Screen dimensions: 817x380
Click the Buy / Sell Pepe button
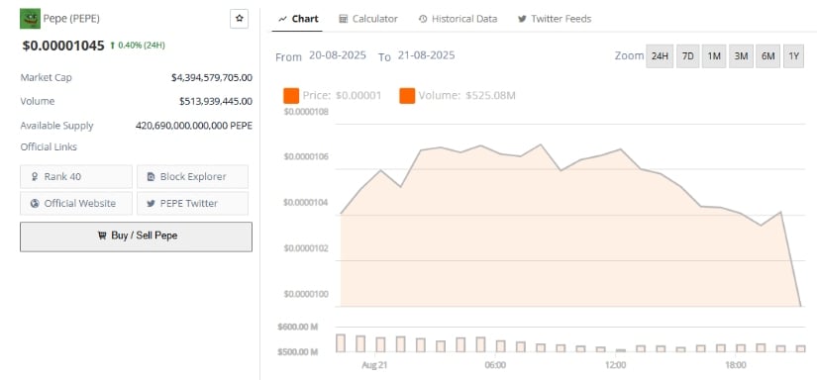[136, 237]
